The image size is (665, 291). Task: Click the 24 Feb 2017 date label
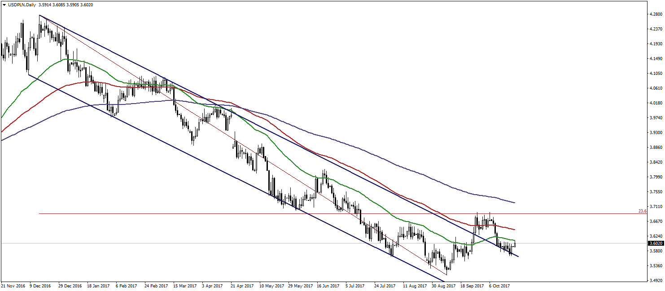coord(156,286)
